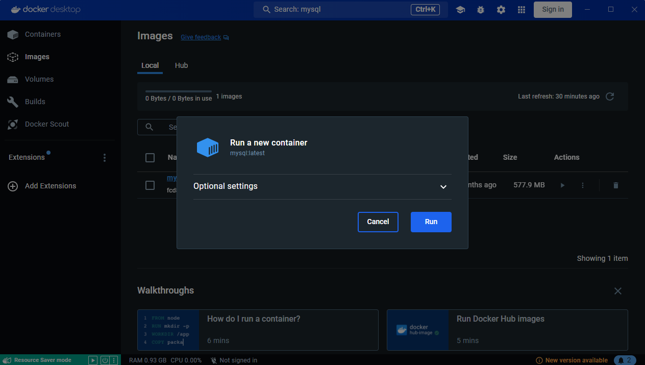
Task: Refresh the images list
Action: (x=610, y=96)
